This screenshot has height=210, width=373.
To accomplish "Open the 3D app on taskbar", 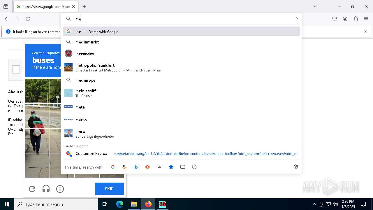I will click(163, 204).
